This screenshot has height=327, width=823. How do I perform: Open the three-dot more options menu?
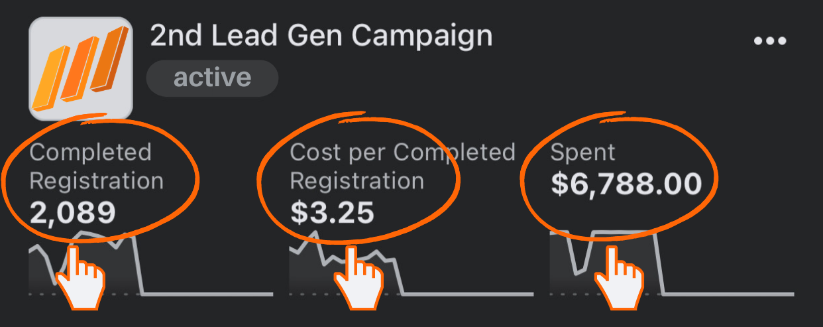[x=770, y=40]
